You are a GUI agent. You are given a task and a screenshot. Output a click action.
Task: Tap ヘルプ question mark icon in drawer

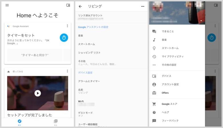(x=154, y=112)
